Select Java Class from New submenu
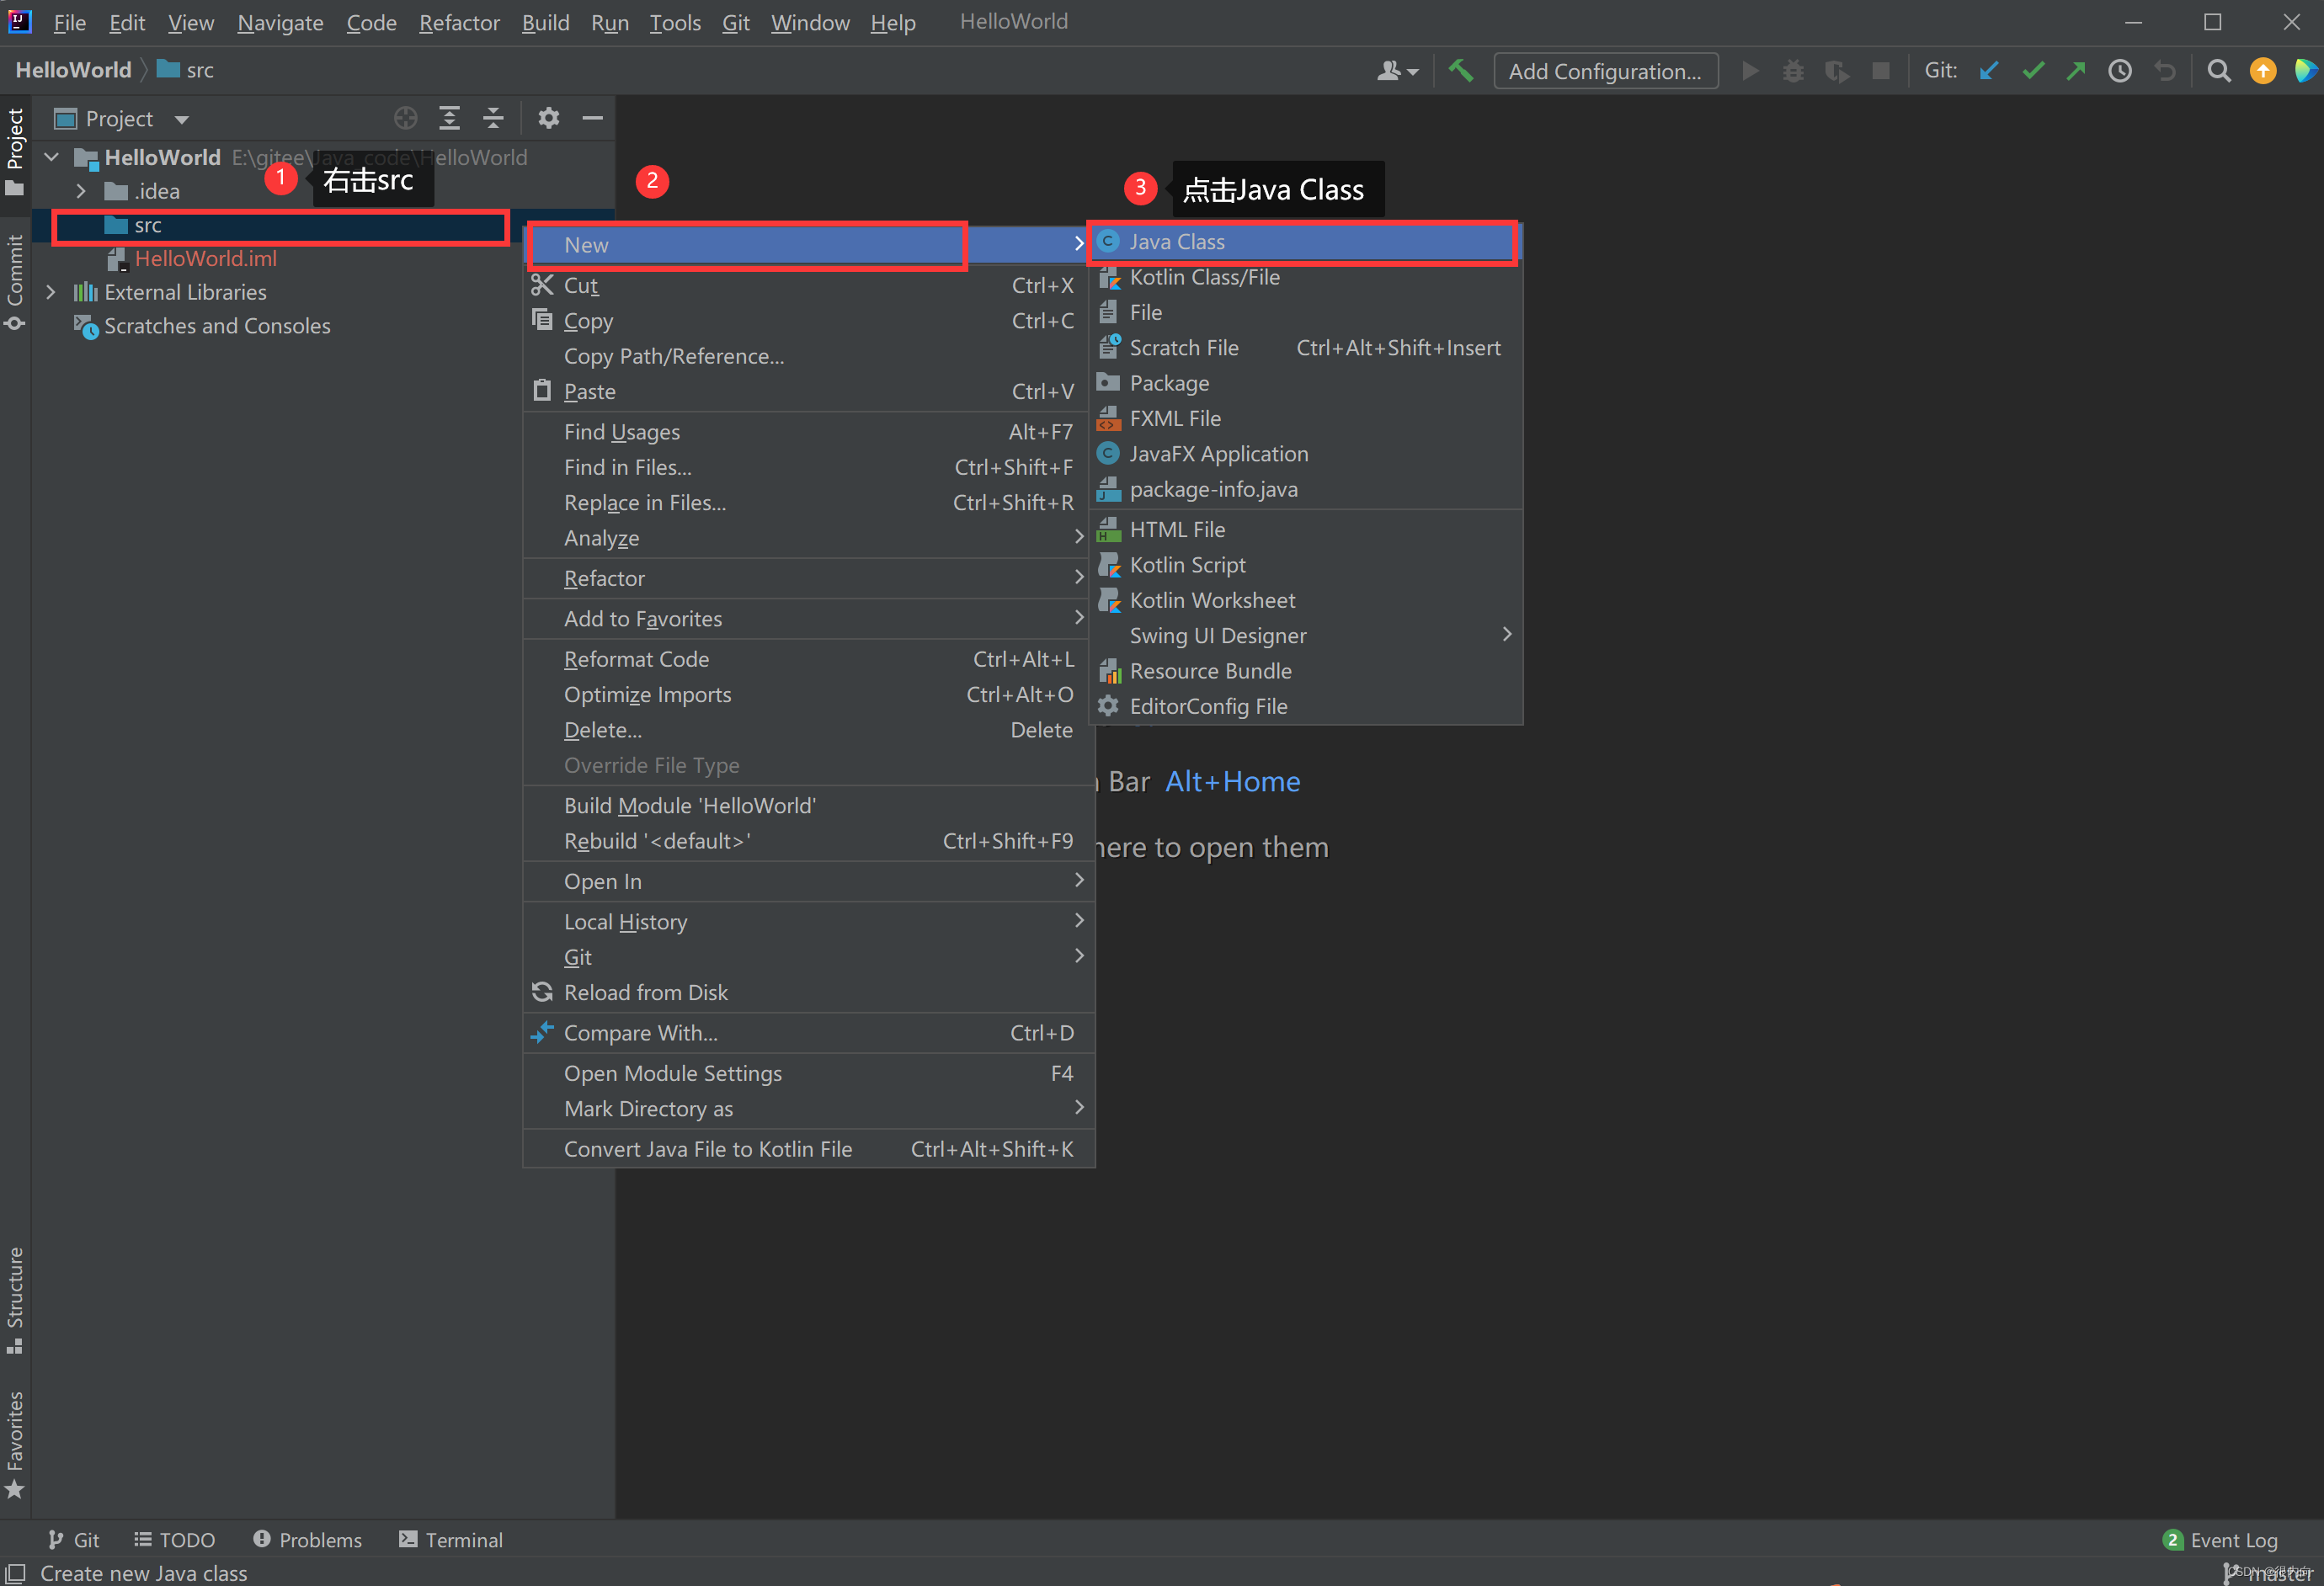This screenshot has width=2324, height=1586. pyautogui.click(x=1304, y=241)
